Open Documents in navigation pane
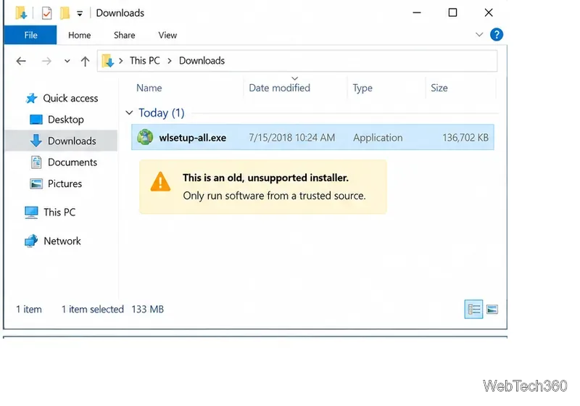580x406 pixels. point(72,162)
